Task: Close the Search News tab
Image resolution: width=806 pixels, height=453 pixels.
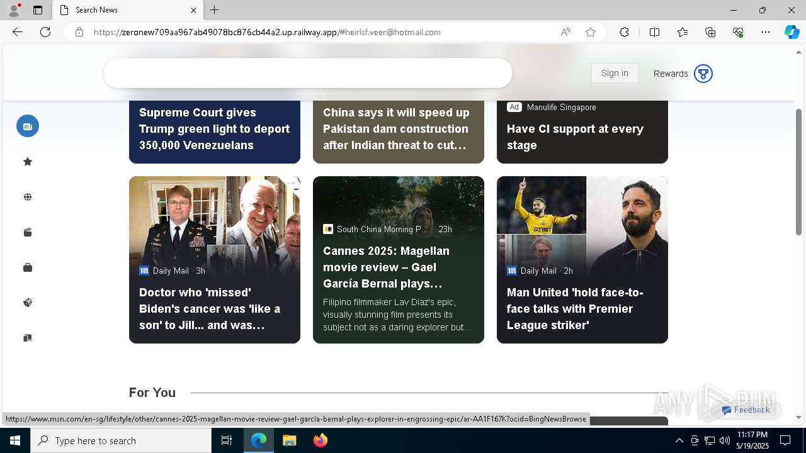Action: click(193, 10)
